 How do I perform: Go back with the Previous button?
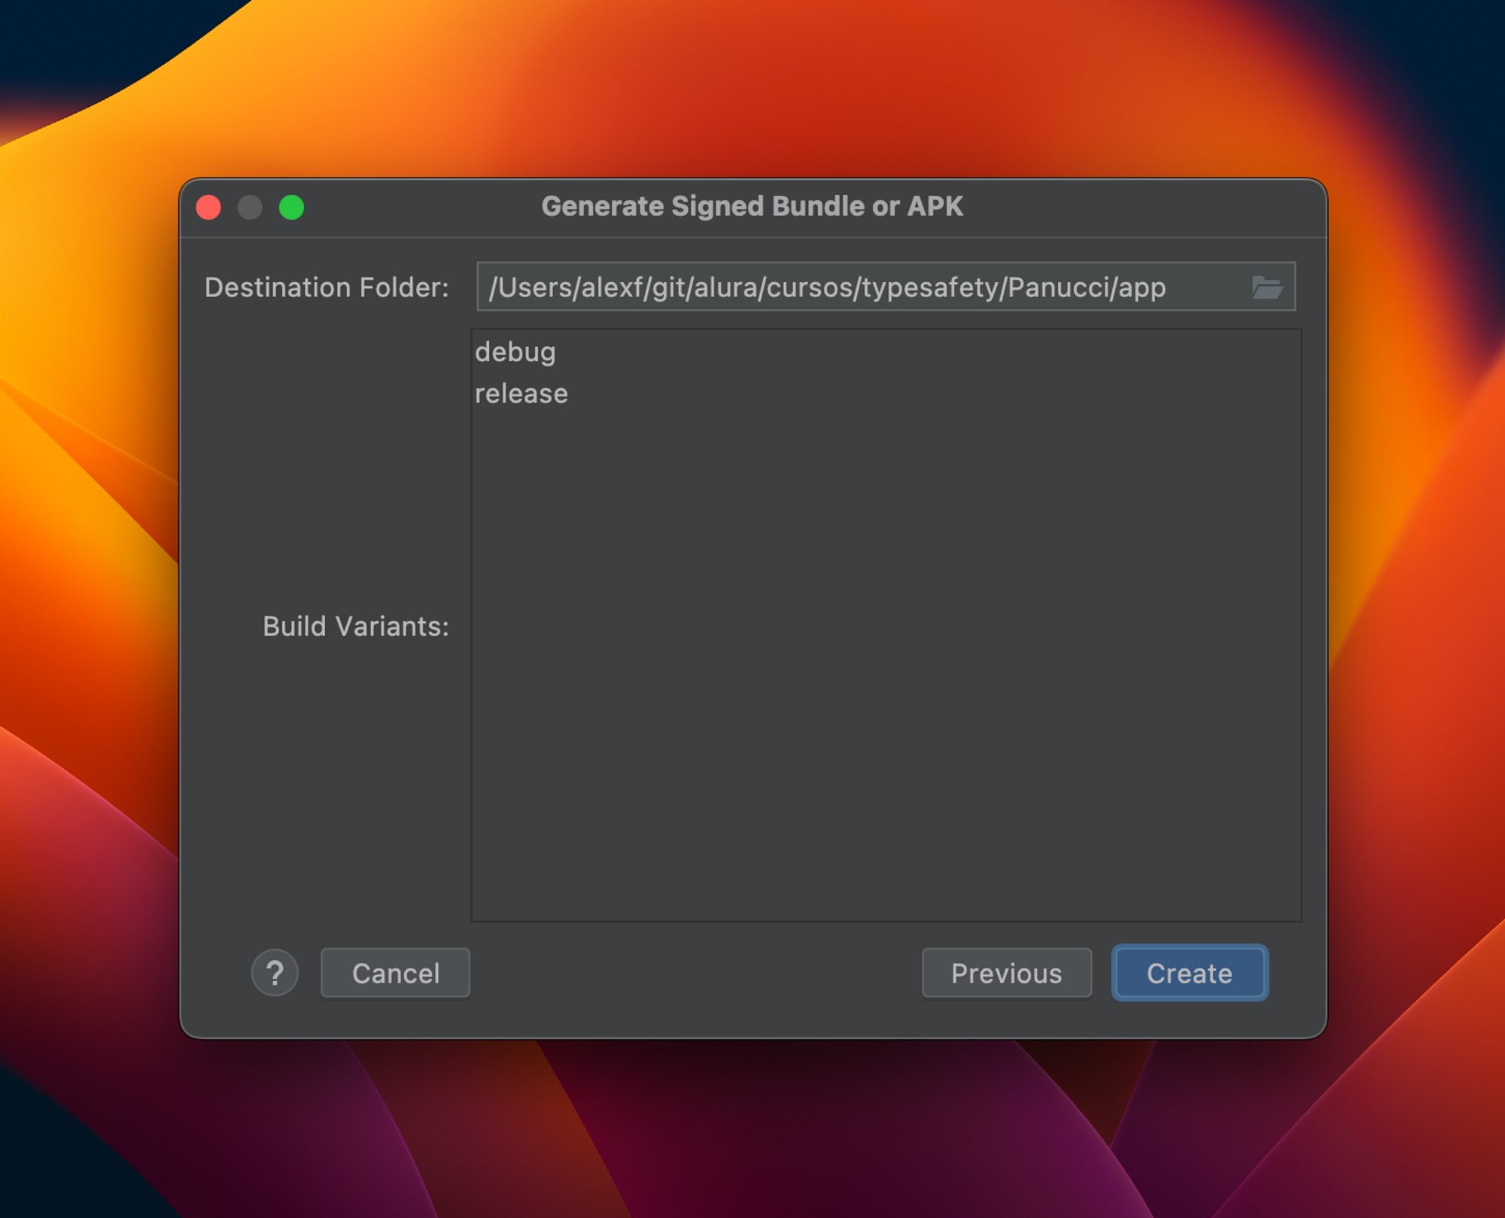click(x=1006, y=973)
